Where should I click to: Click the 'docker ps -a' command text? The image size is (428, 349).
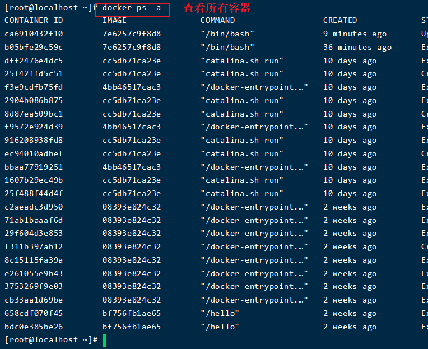(x=132, y=8)
